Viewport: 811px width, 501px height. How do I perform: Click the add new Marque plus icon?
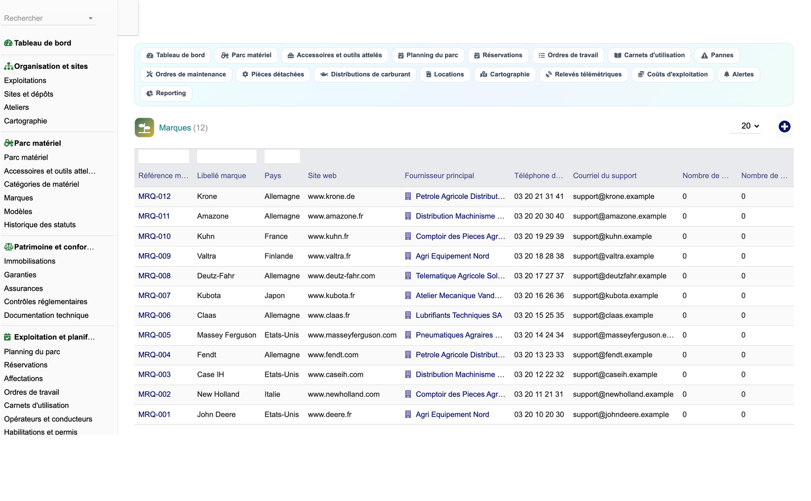click(x=784, y=127)
